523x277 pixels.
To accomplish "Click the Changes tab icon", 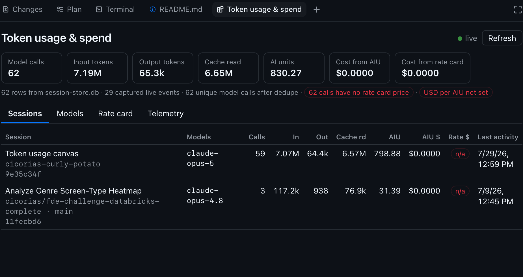I will (6, 10).
